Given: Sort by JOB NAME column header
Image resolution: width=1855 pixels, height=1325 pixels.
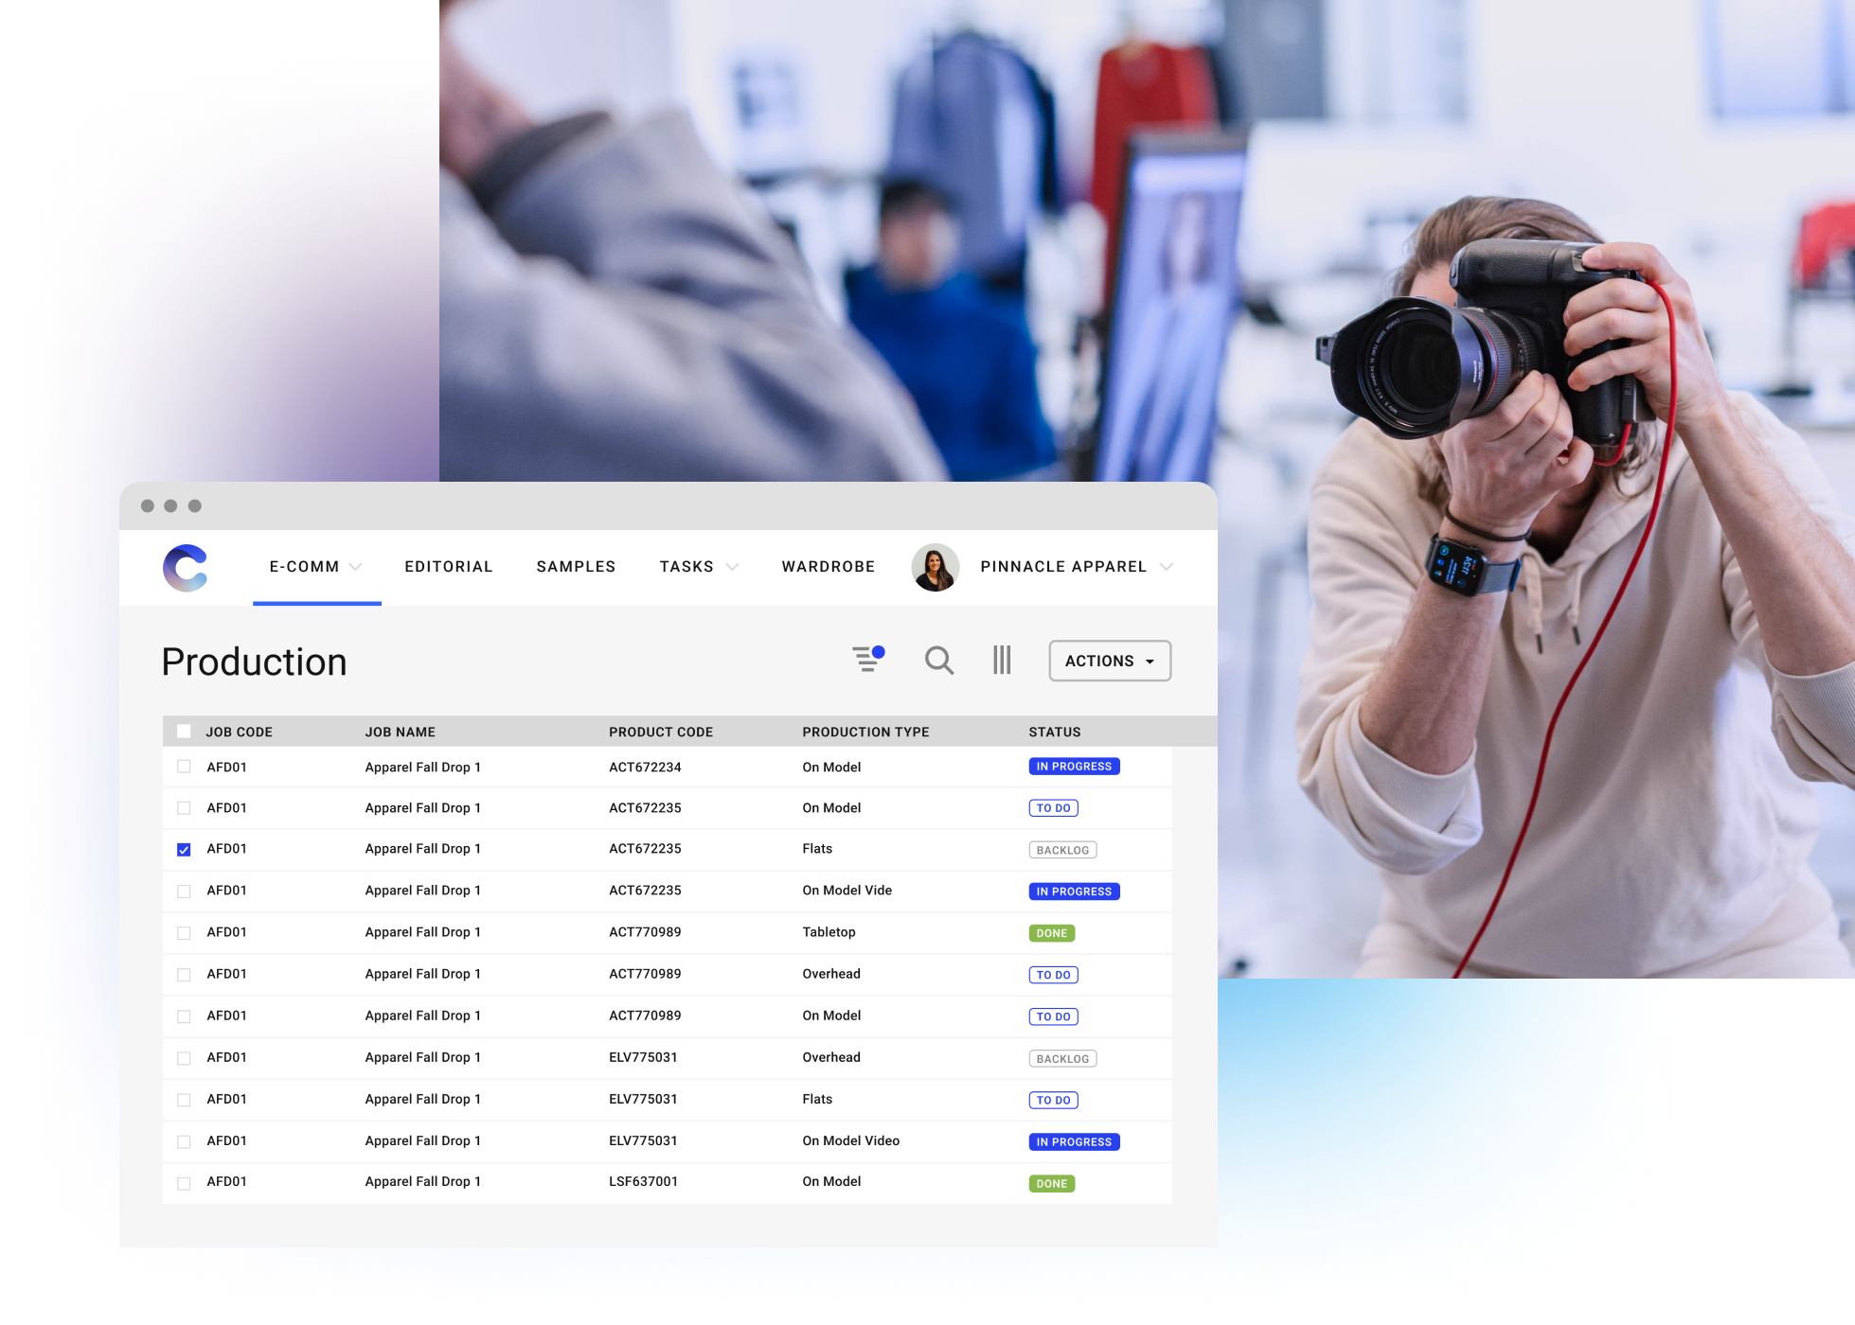Looking at the screenshot, I should (x=401, y=732).
